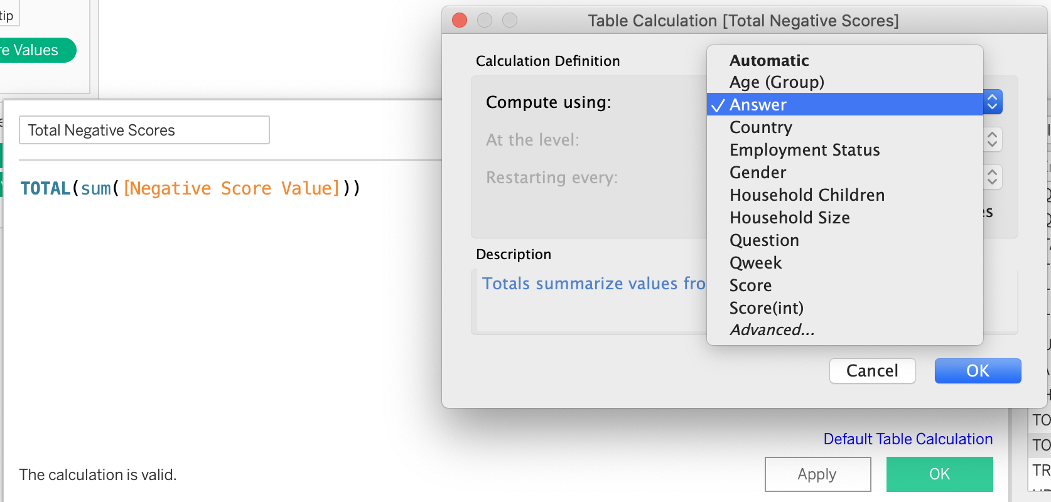Choose Employment Status option

pyautogui.click(x=804, y=150)
